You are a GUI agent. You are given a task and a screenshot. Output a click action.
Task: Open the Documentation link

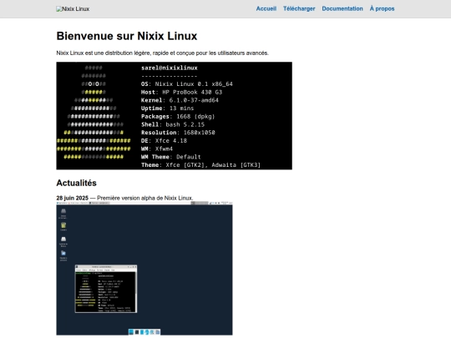[x=342, y=8]
